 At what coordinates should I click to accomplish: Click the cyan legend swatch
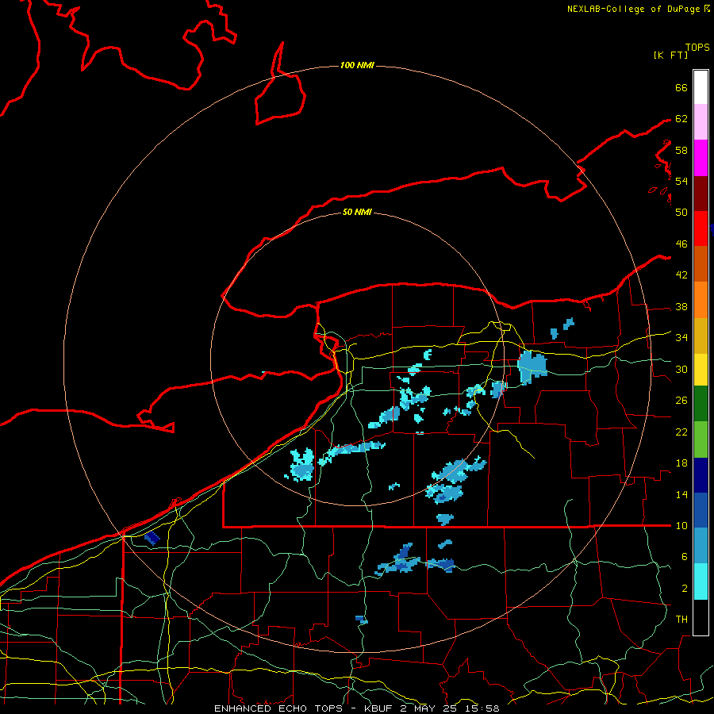pyautogui.click(x=701, y=582)
